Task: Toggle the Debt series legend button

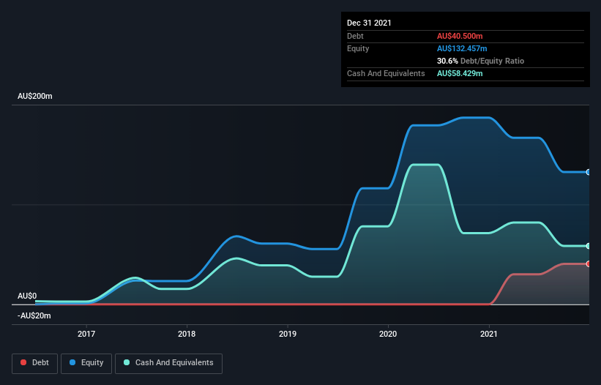Action: [34, 363]
